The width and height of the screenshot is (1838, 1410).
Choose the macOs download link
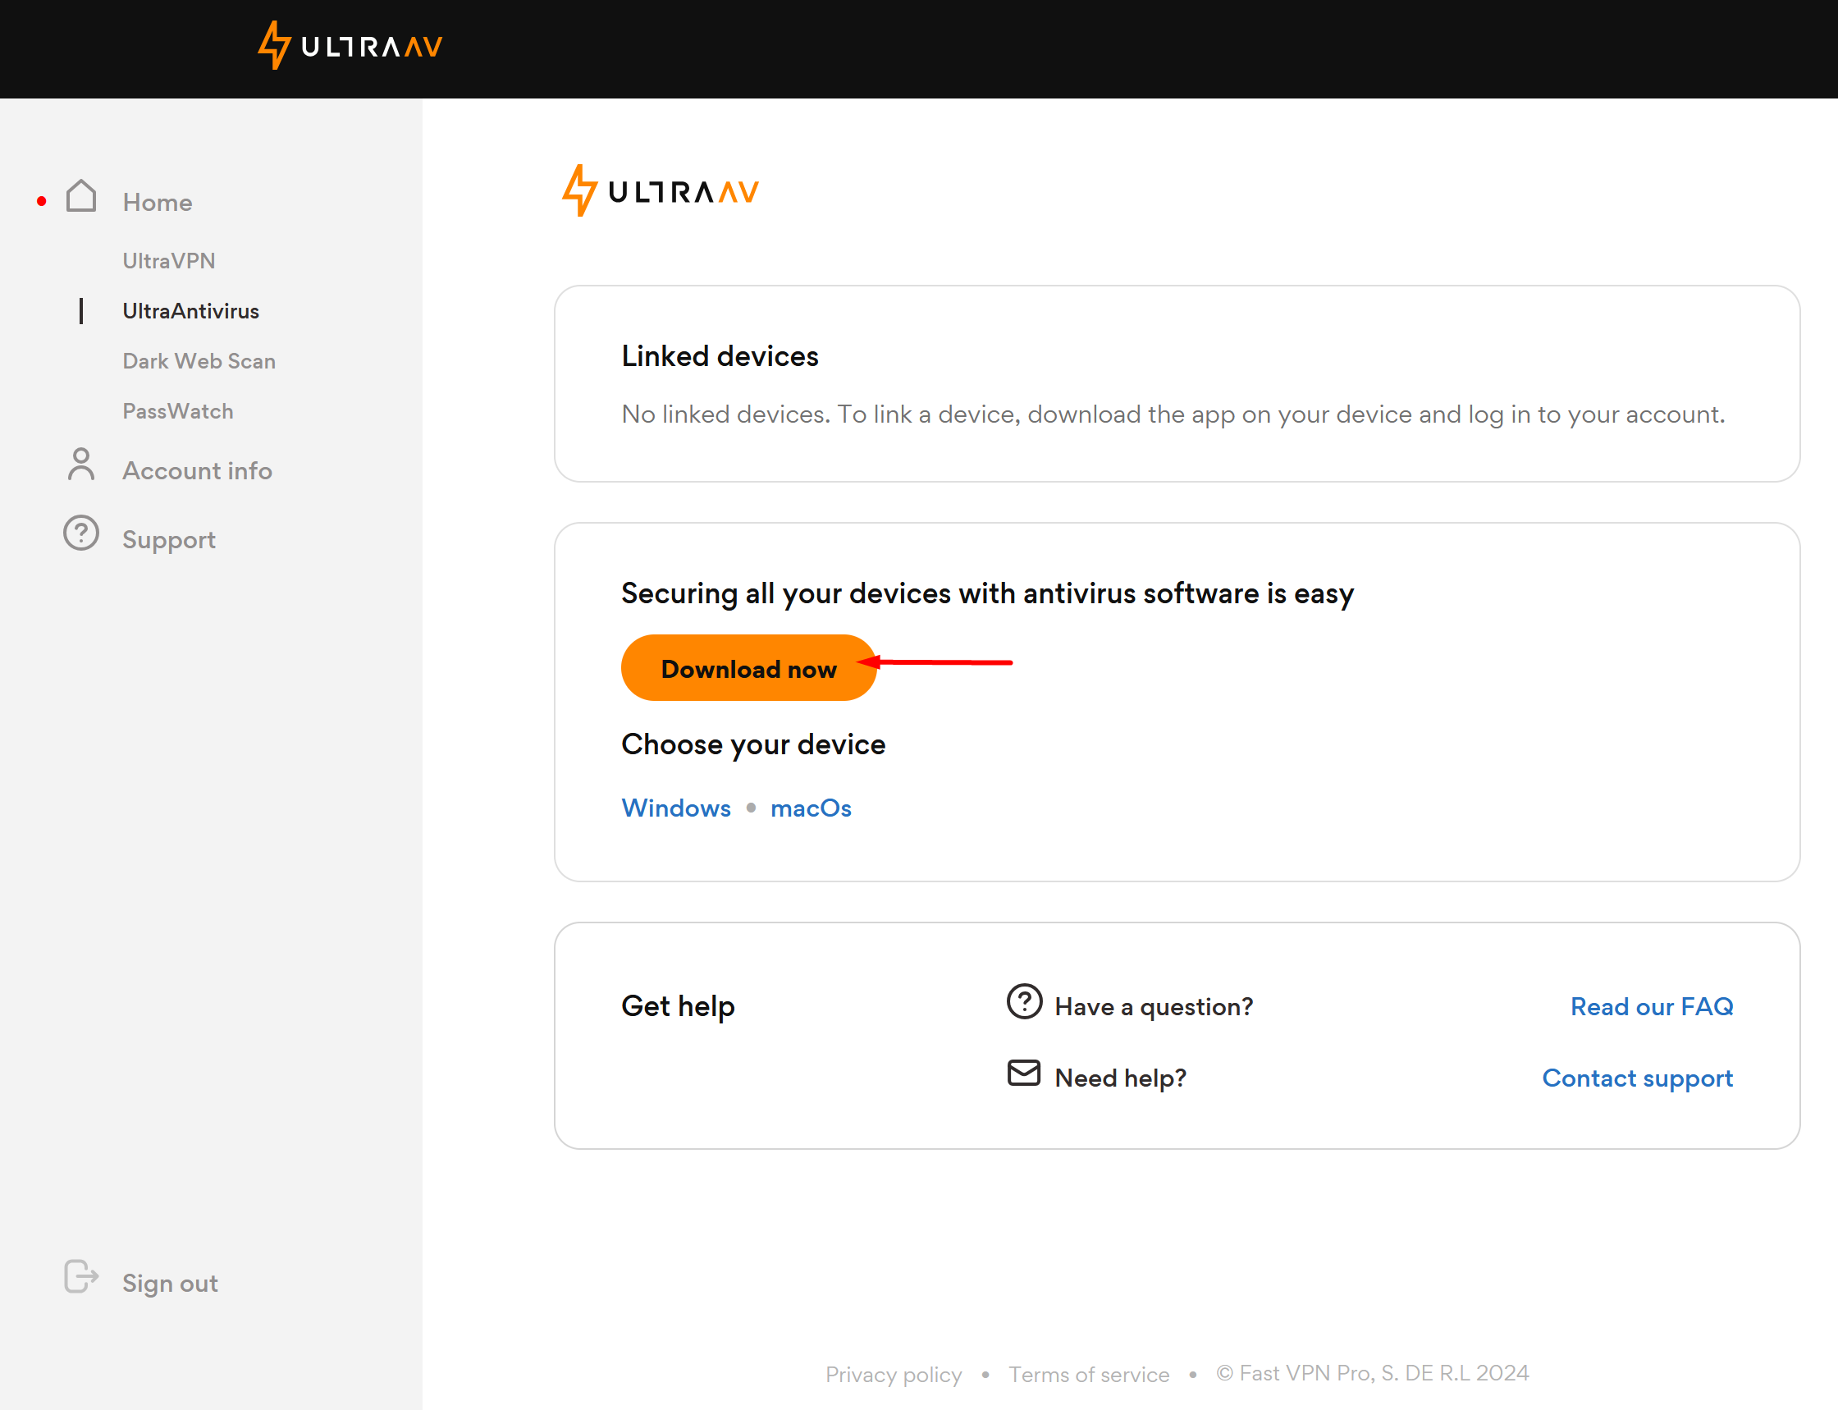point(812,808)
